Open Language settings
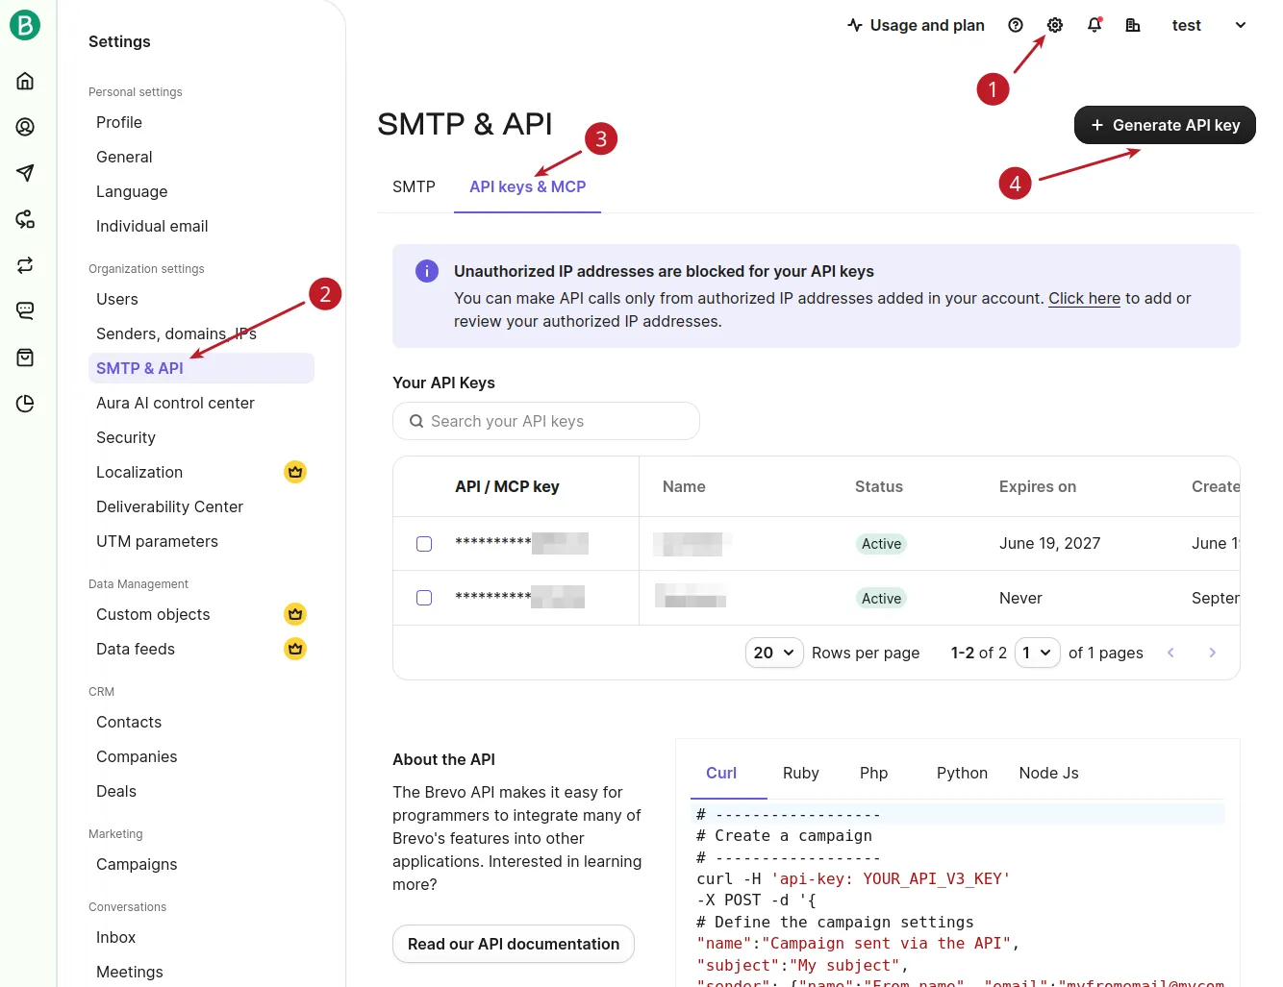 (132, 191)
